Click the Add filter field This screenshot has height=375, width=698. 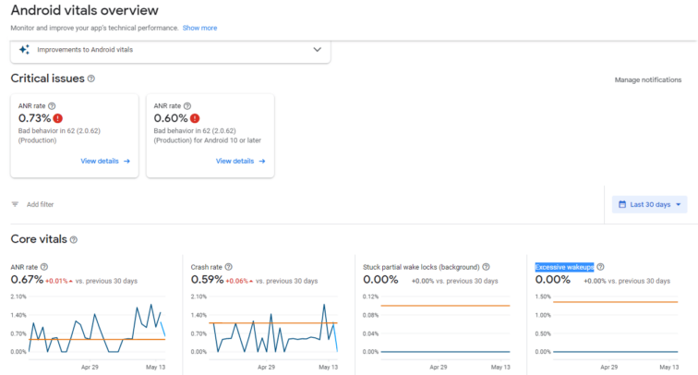pyautogui.click(x=40, y=204)
